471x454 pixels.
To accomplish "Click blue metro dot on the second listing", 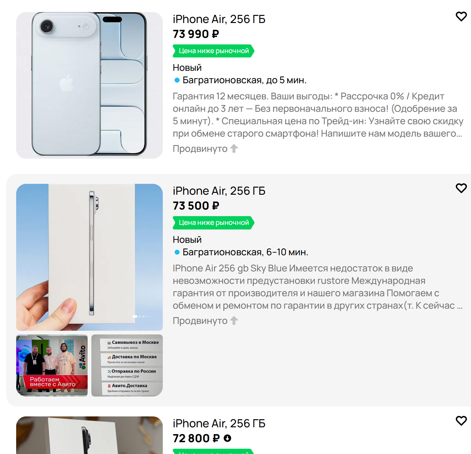I will pyautogui.click(x=177, y=252).
